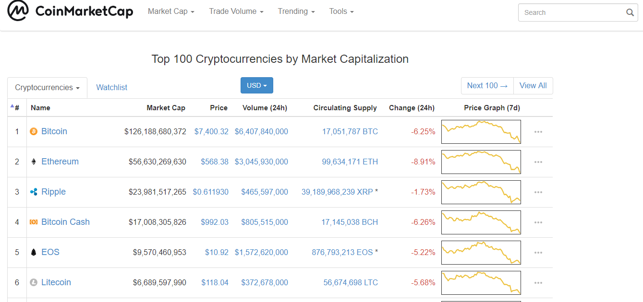Open the Trade Volume menu
643x302 pixels.
pyautogui.click(x=236, y=12)
